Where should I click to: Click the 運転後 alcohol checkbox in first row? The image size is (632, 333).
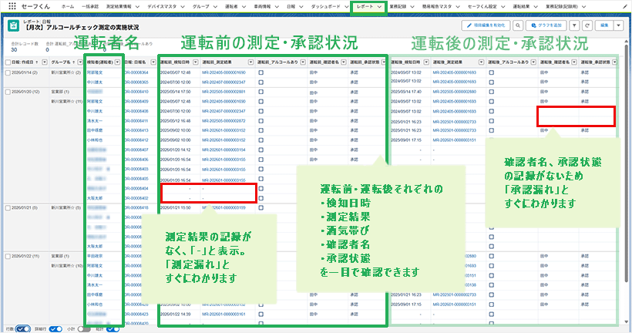[491, 72]
